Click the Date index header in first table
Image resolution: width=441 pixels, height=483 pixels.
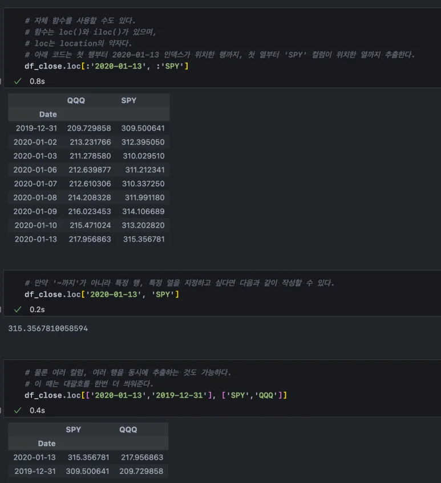pos(48,114)
